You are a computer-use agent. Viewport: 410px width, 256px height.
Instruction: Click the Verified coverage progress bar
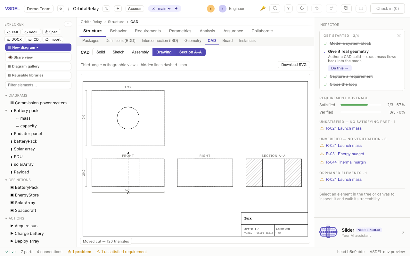(361, 112)
